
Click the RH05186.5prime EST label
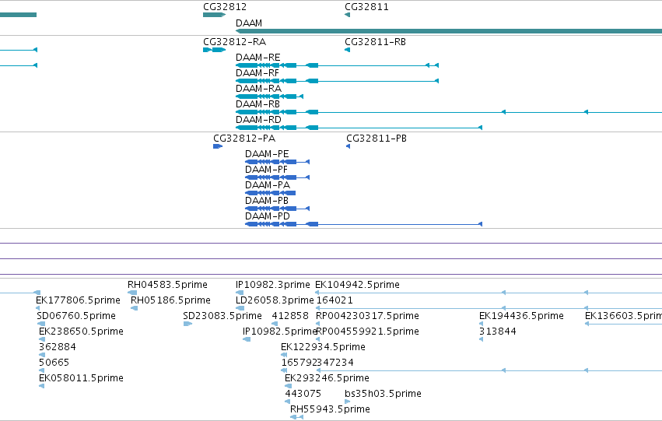(170, 300)
